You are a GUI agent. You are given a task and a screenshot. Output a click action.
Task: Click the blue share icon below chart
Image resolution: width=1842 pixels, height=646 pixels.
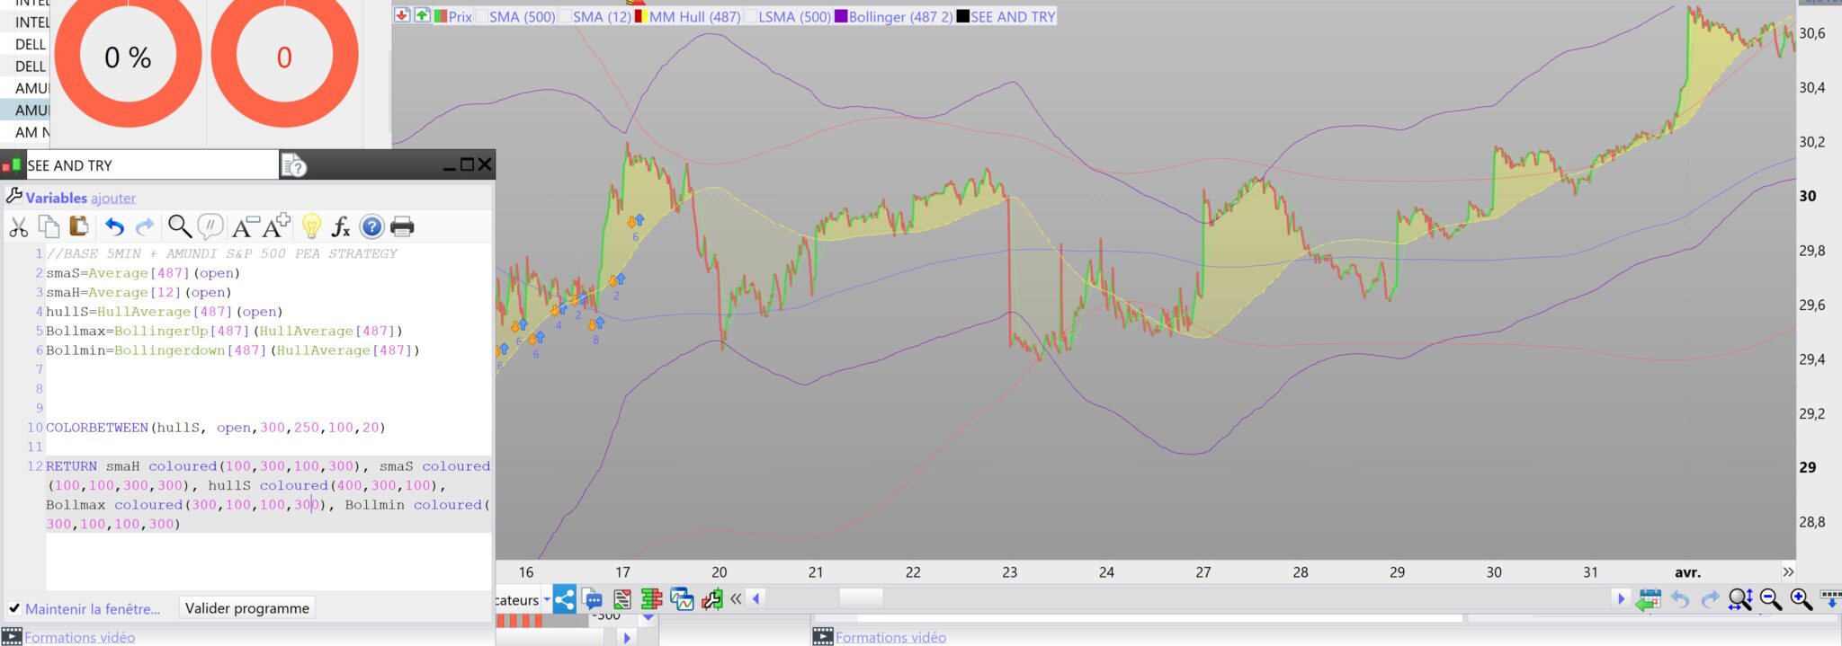tap(564, 599)
